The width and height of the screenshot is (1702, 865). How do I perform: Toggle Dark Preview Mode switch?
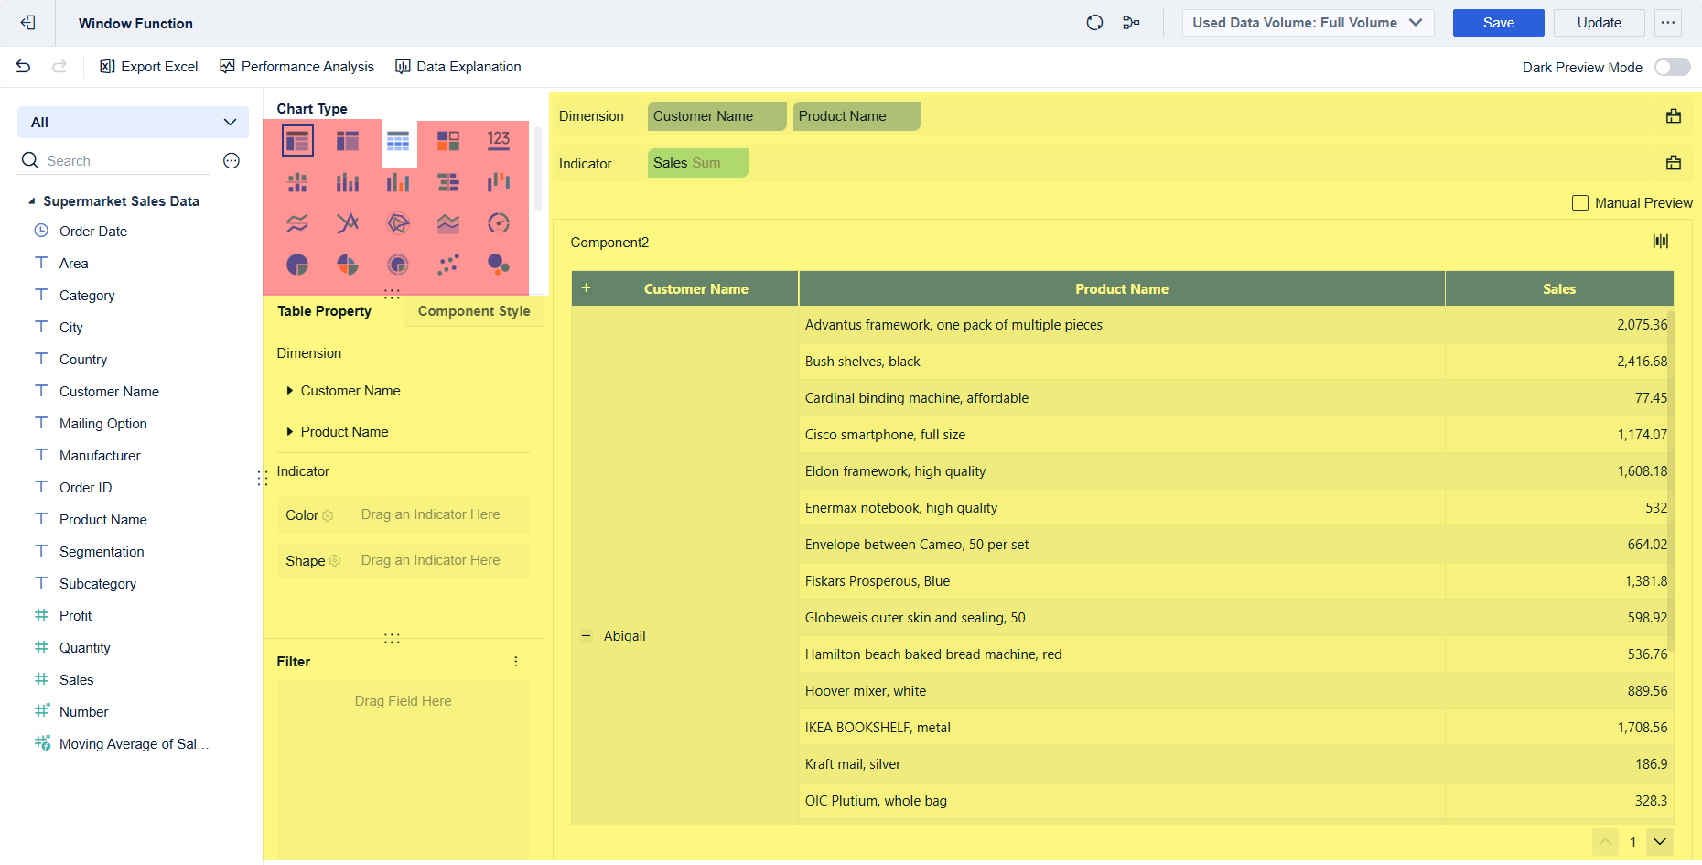pos(1672,67)
